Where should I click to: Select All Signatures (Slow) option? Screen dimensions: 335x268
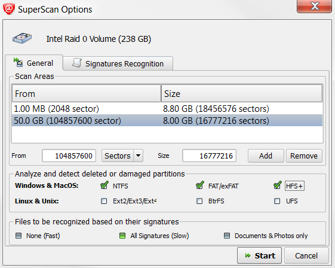tap(122, 236)
